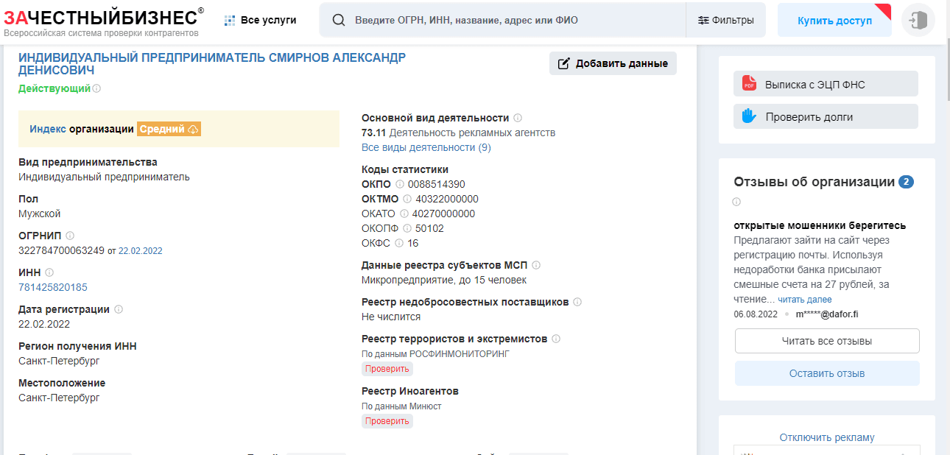Click the Купить доступ button
The image size is (950, 455).
click(834, 21)
